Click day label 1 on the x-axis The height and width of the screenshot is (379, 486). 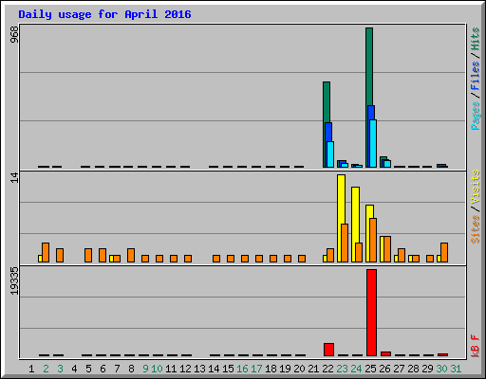point(31,369)
